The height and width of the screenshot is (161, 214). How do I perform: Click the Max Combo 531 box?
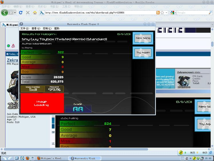pos(33,89)
